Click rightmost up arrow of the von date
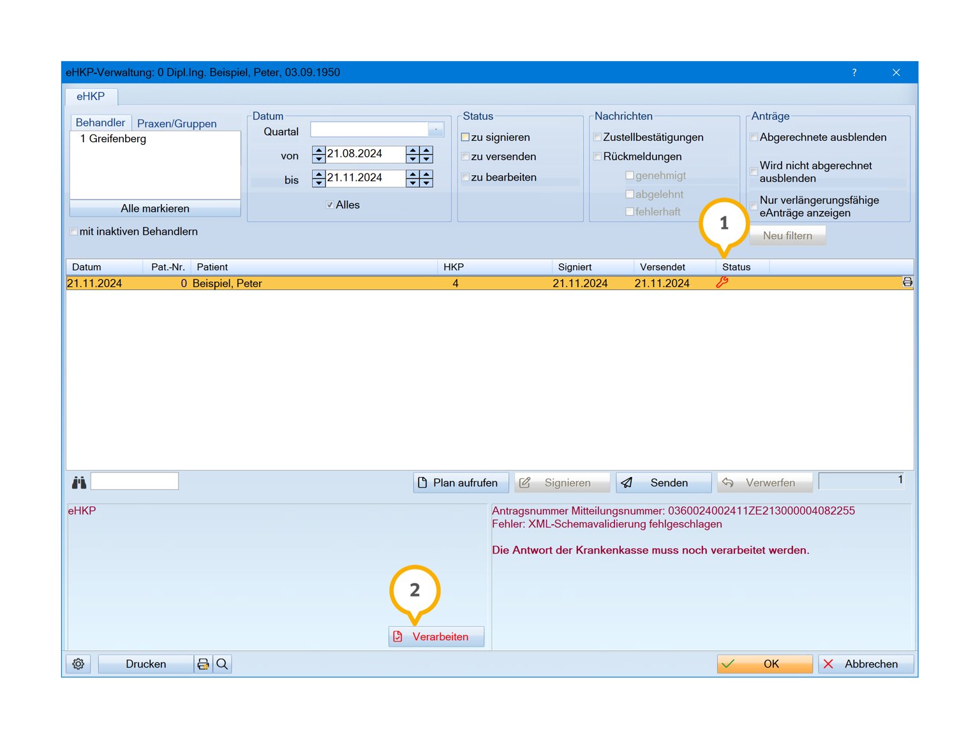 (426, 150)
